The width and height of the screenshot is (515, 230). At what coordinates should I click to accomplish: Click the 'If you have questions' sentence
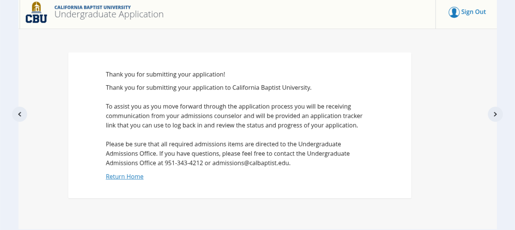(189, 154)
